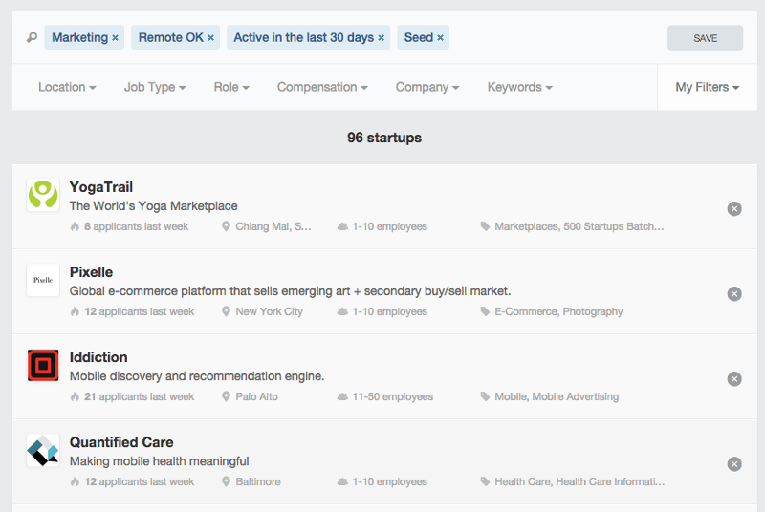The image size is (765, 512).
Task: Open the YogaTrail logo thumbnail
Action: coord(43,195)
